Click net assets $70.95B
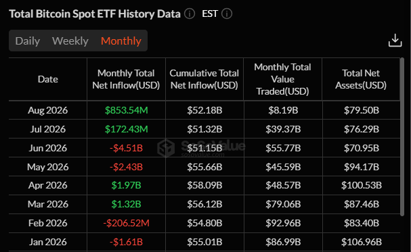The height and width of the screenshot is (252, 411). tap(362, 148)
